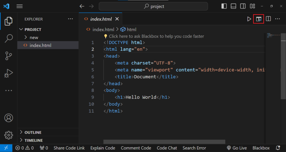Open the Manage settings gear

(x=9, y=135)
